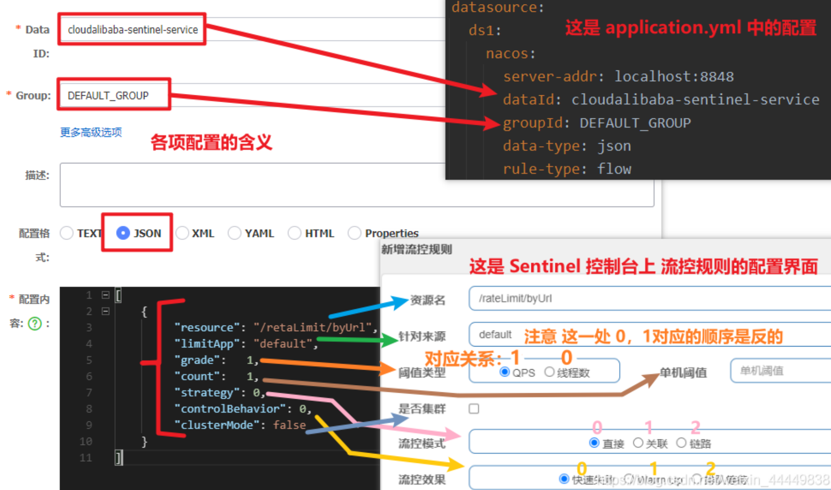Click the "strategy" line in the editor

click(219, 392)
